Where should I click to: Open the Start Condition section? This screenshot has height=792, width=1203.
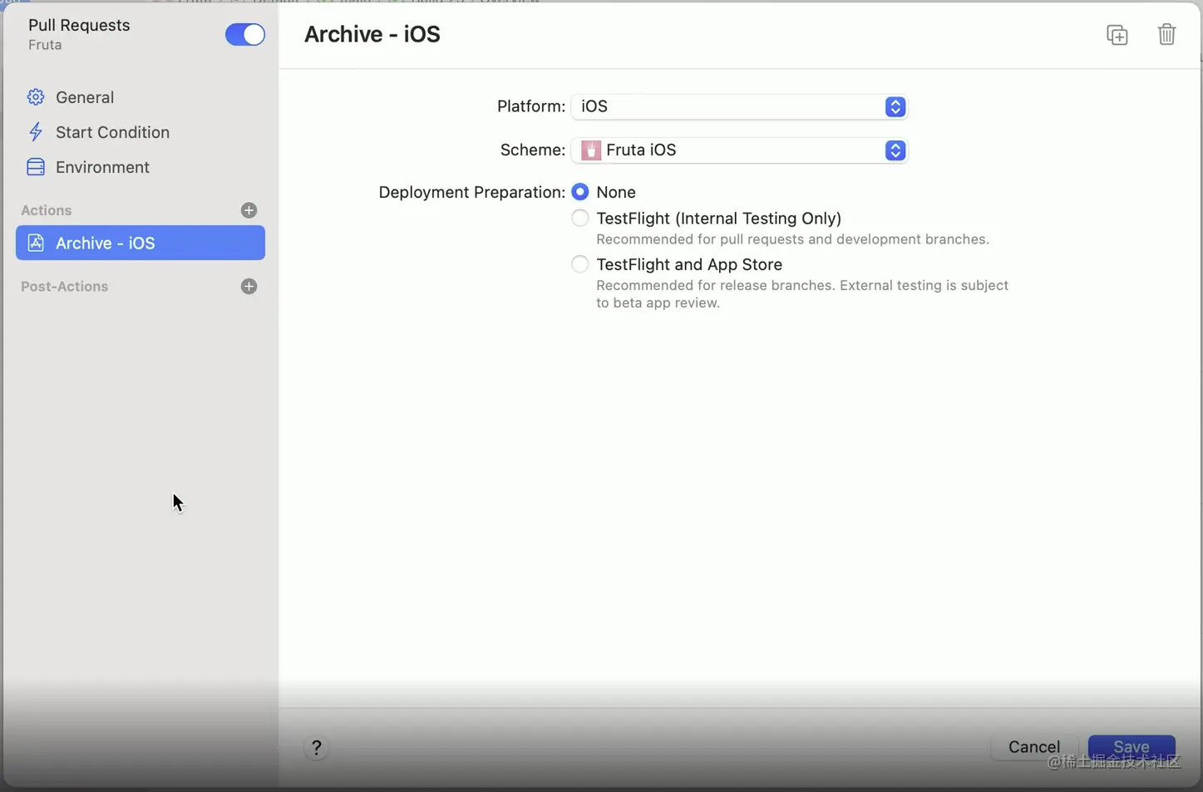click(x=112, y=132)
